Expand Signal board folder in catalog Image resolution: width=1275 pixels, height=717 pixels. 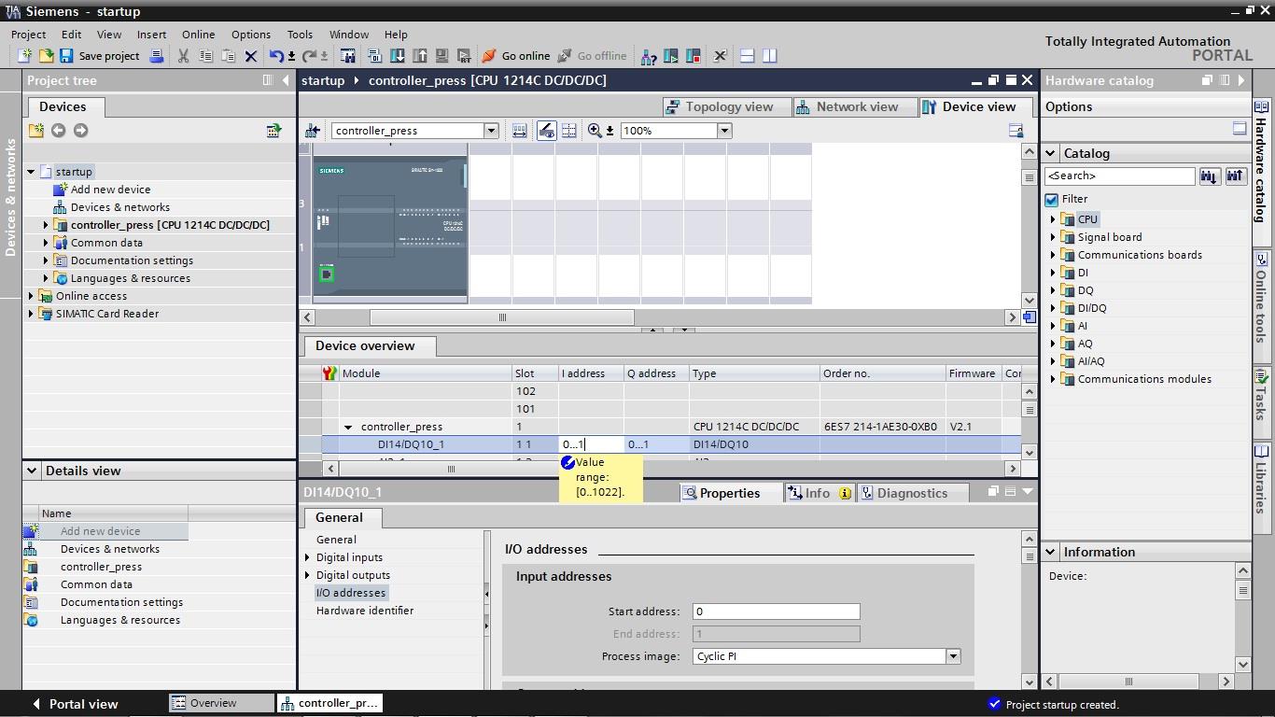pyautogui.click(x=1053, y=237)
